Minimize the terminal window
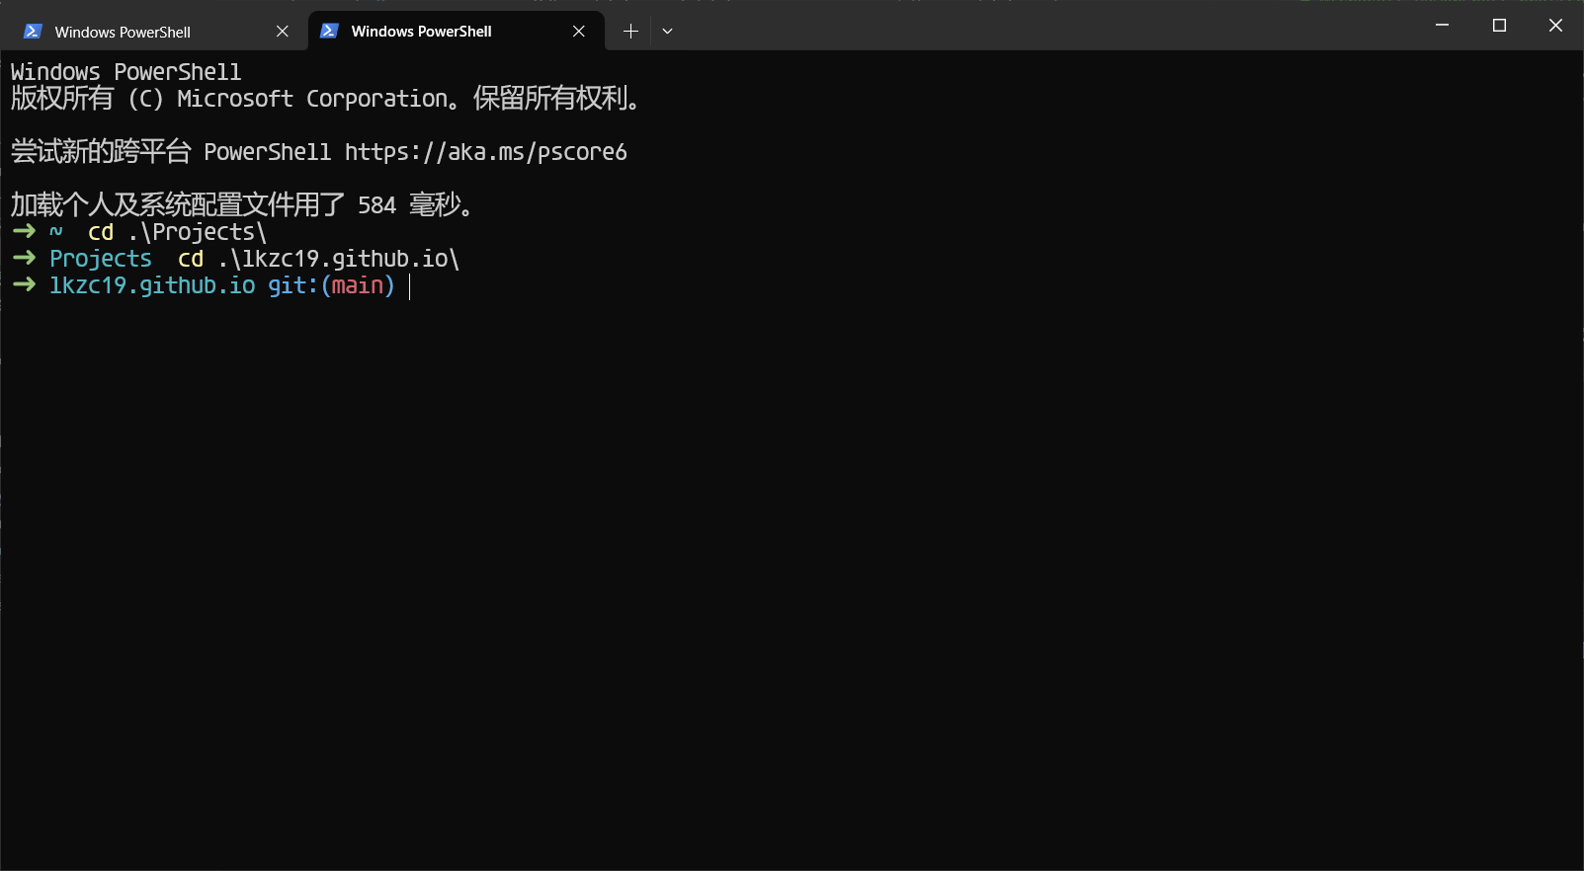 click(x=1443, y=25)
